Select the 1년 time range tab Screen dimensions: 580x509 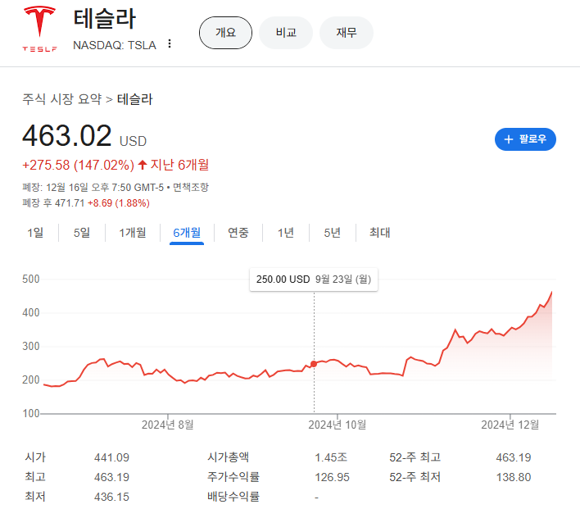click(x=286, y=233)
